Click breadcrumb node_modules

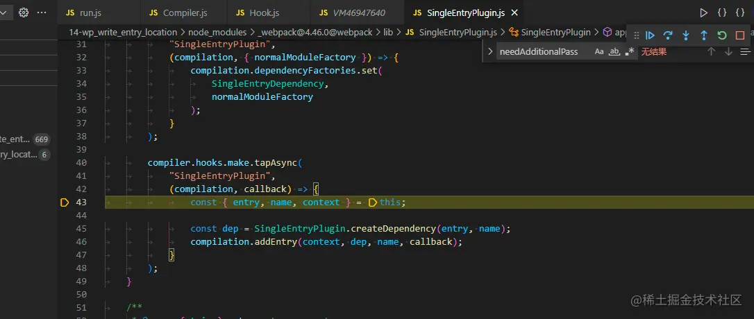[217, 32]
